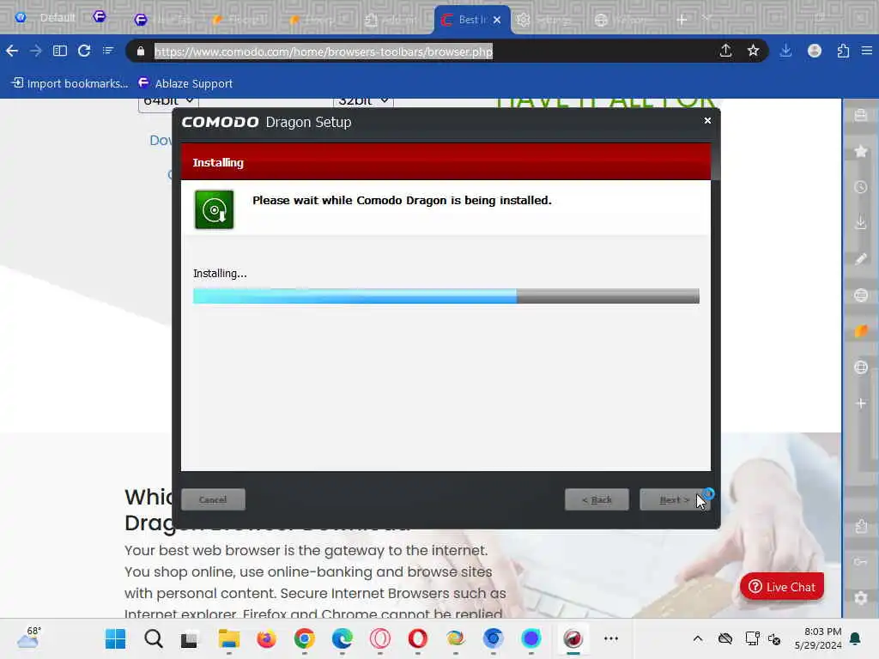Screen dimensions: 879x659
Task: Open sidebar pencil notes tool
Action: click(x=861, y=259)
